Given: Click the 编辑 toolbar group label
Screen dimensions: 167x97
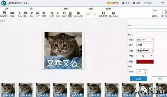Looking at the screenshot, I should (66, 9).
